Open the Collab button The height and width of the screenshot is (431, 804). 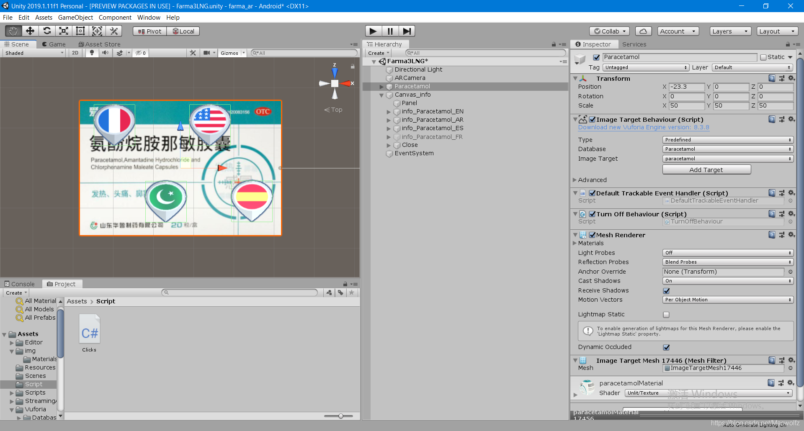pos(609,31)
